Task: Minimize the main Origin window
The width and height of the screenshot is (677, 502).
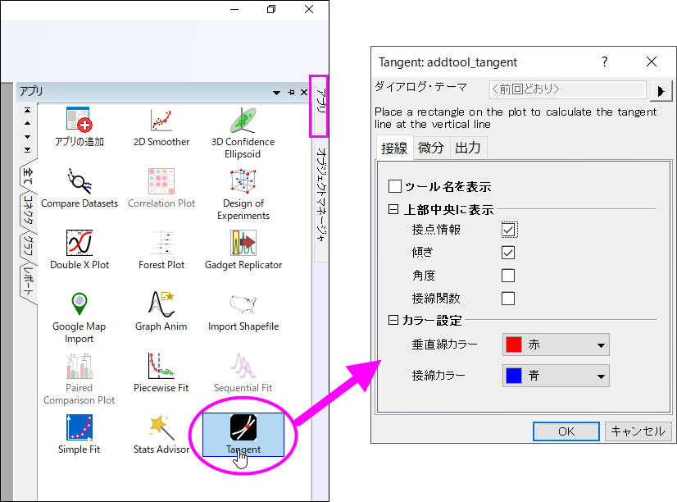Action: tap(234, 9)
